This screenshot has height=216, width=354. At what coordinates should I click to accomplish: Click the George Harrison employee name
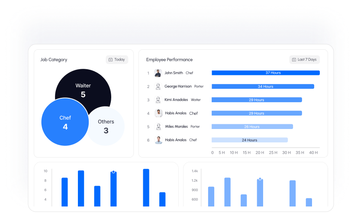(x=178, y=87)
